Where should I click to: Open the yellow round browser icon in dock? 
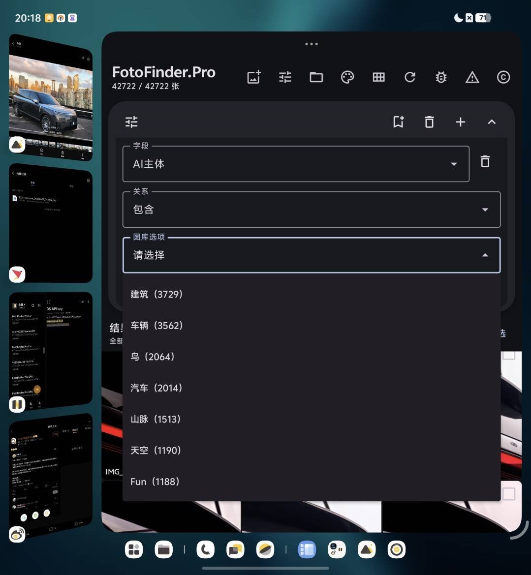(x=265, y=550)
